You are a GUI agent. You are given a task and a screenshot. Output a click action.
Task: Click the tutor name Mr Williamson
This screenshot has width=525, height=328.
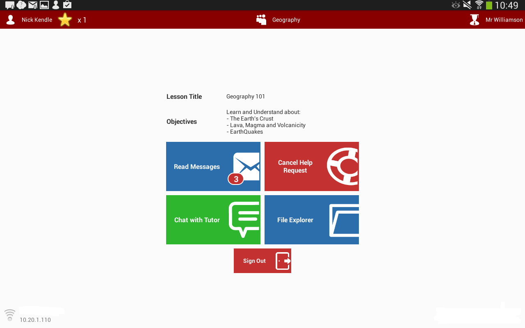coord(504,20)
